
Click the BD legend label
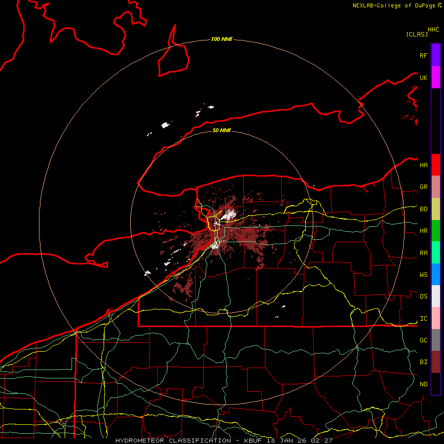coord(423,209)
